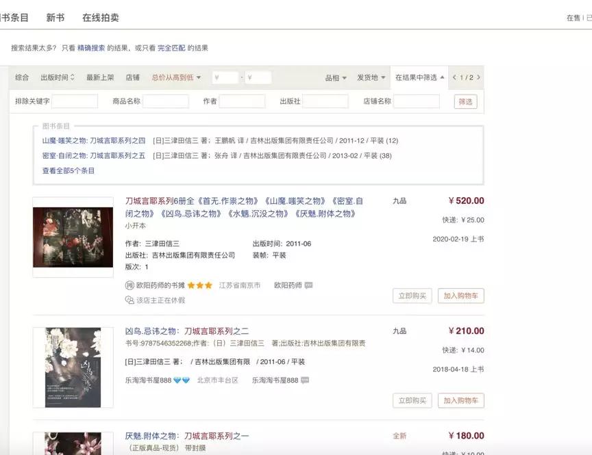The width and height of the screenshot is (592, 455).
Task: Click the chat icon beside seller 欧阳药师
Action: click(x=309, y=284)
